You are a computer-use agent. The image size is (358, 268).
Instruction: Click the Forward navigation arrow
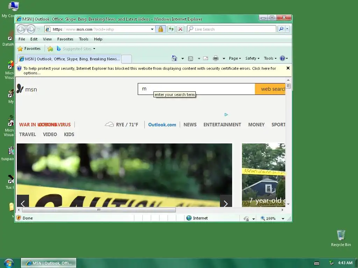[x=31, y=29]
